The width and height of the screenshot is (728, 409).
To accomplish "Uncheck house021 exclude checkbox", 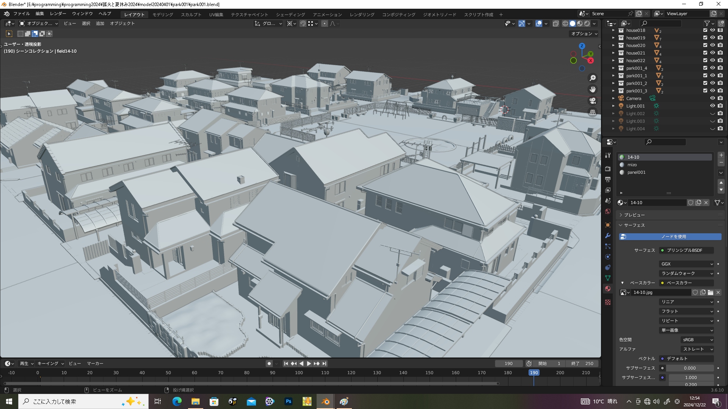I will 705,53.
